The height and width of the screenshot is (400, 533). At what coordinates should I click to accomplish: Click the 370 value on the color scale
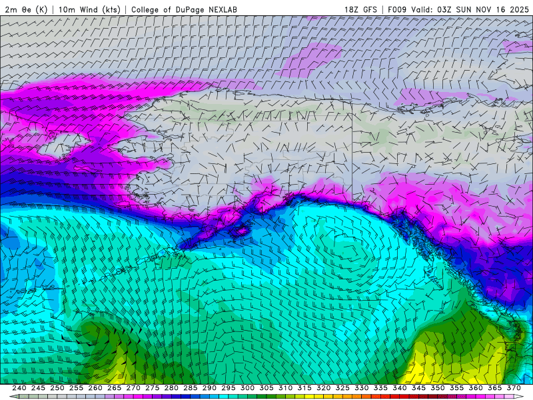point(514,388)
